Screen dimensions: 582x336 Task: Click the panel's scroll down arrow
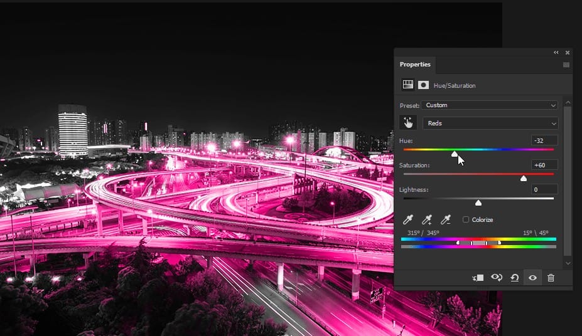click(568, 263)
